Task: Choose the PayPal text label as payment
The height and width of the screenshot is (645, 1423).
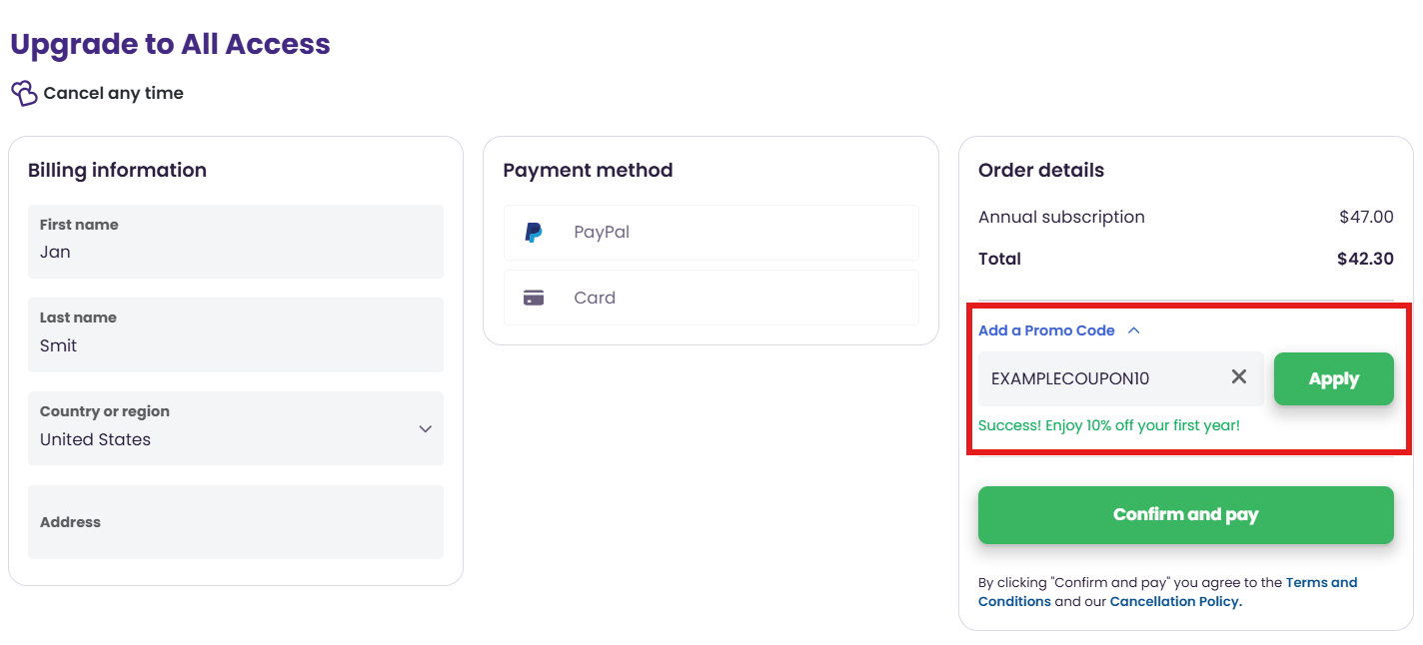Action: tap(602, 233)
